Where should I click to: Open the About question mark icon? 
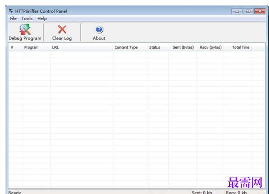point(99,29)
